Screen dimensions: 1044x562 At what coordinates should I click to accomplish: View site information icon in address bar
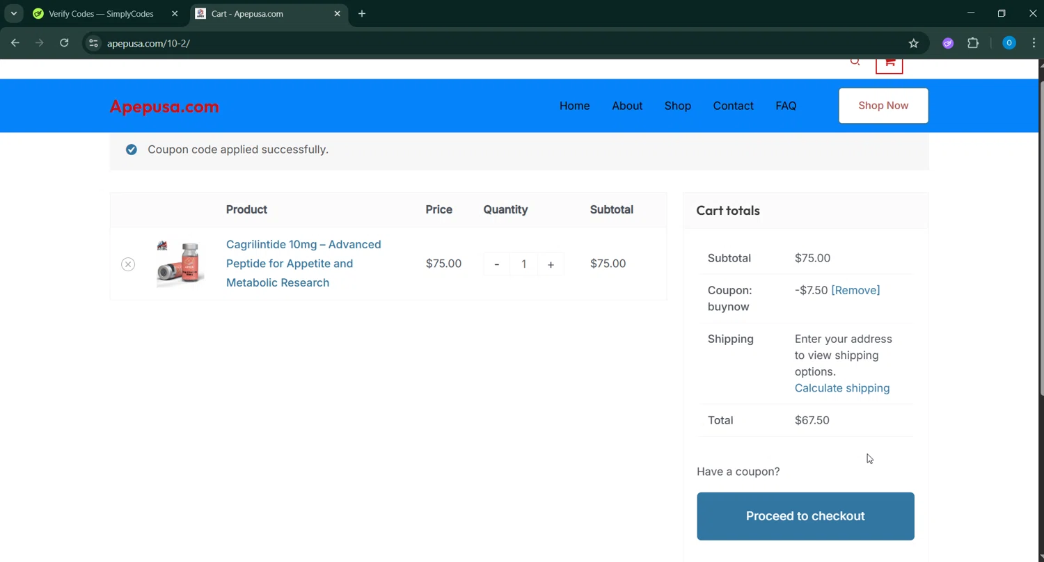pyautogui.click(x=93, y=43)
